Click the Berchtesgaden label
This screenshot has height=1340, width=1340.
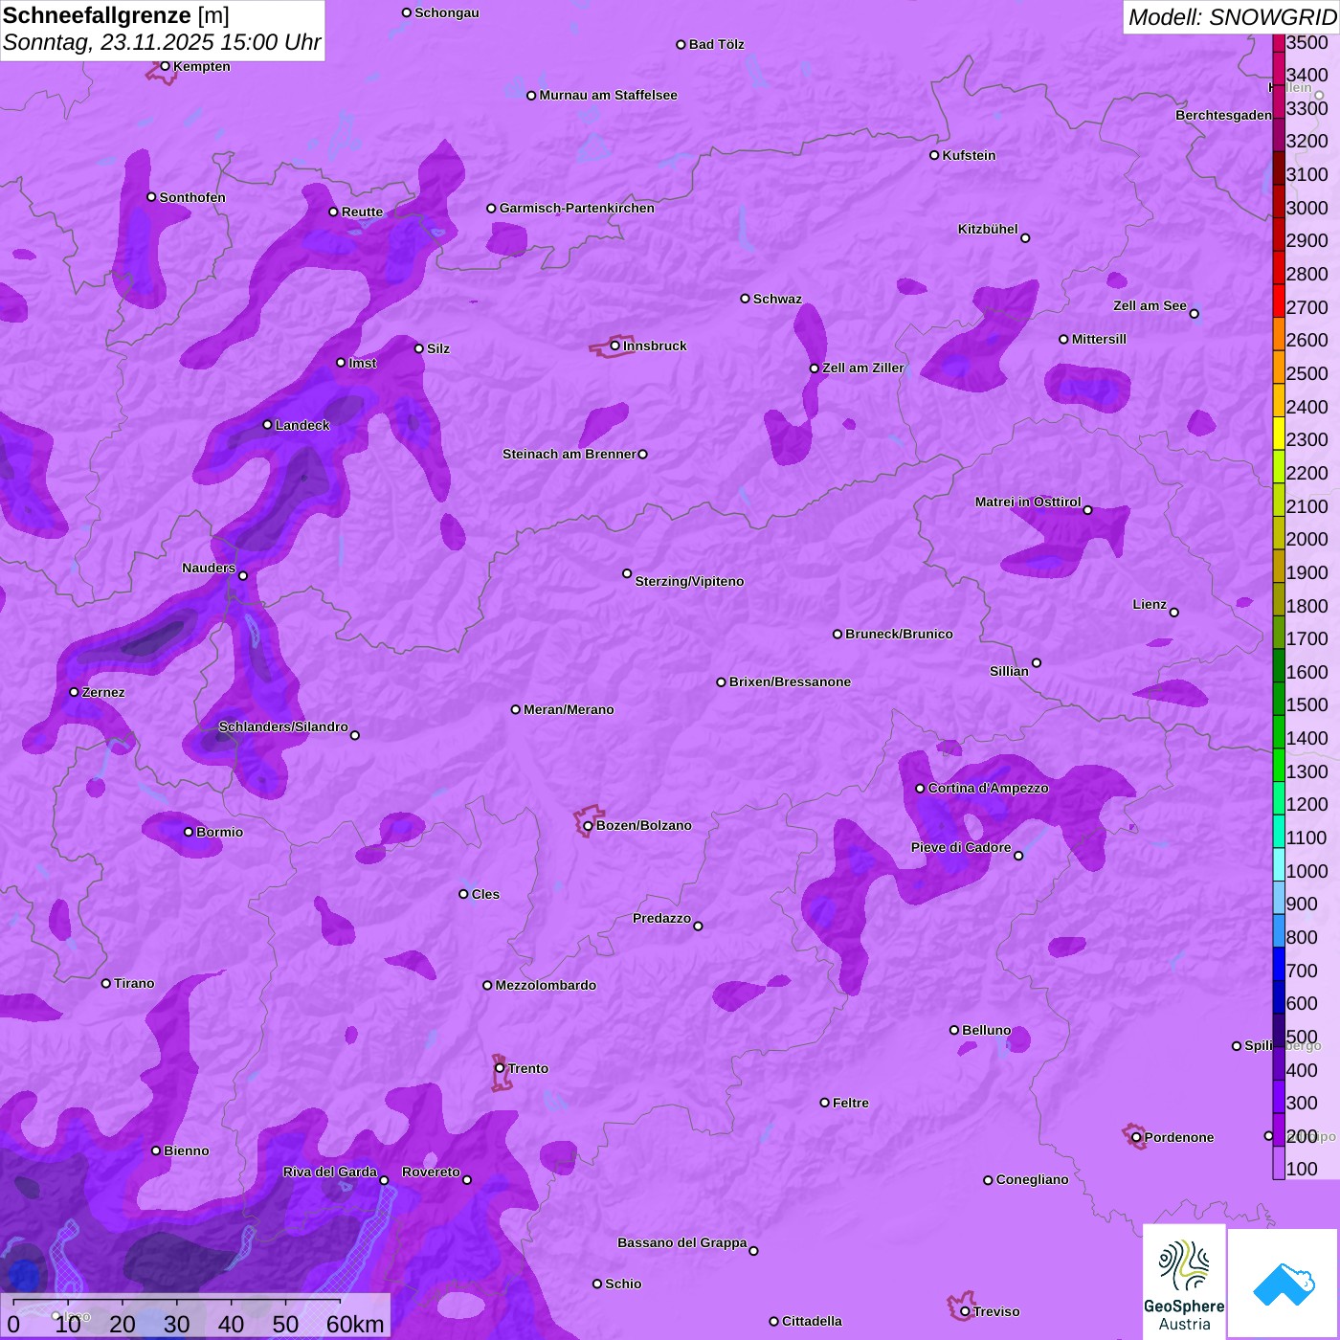point(1223,115)
